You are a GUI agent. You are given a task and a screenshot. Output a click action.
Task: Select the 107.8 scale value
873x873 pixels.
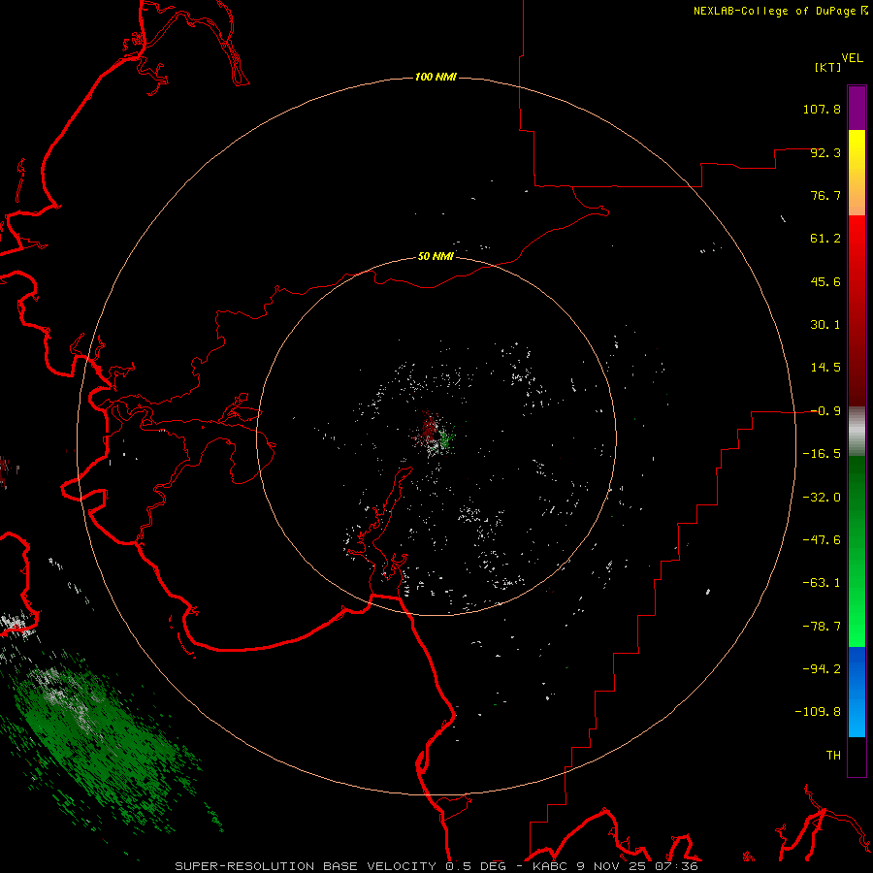click(x=822, y=109)
